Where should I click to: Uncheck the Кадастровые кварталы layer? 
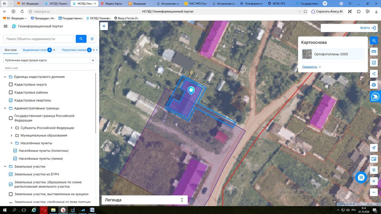click(11, 101)
